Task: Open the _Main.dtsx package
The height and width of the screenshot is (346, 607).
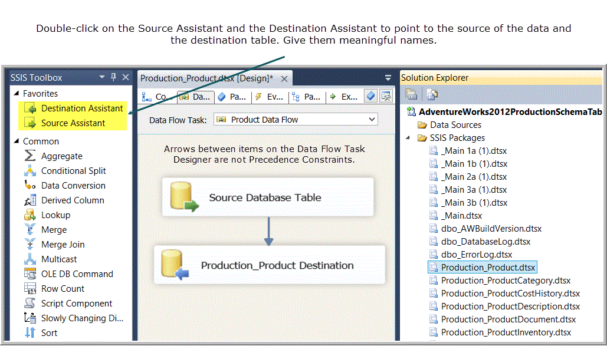Action: tap(461, 216)
